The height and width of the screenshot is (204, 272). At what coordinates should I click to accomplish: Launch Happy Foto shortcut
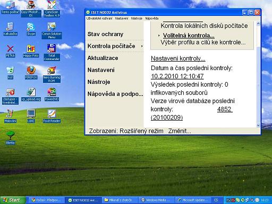(31, 51)
